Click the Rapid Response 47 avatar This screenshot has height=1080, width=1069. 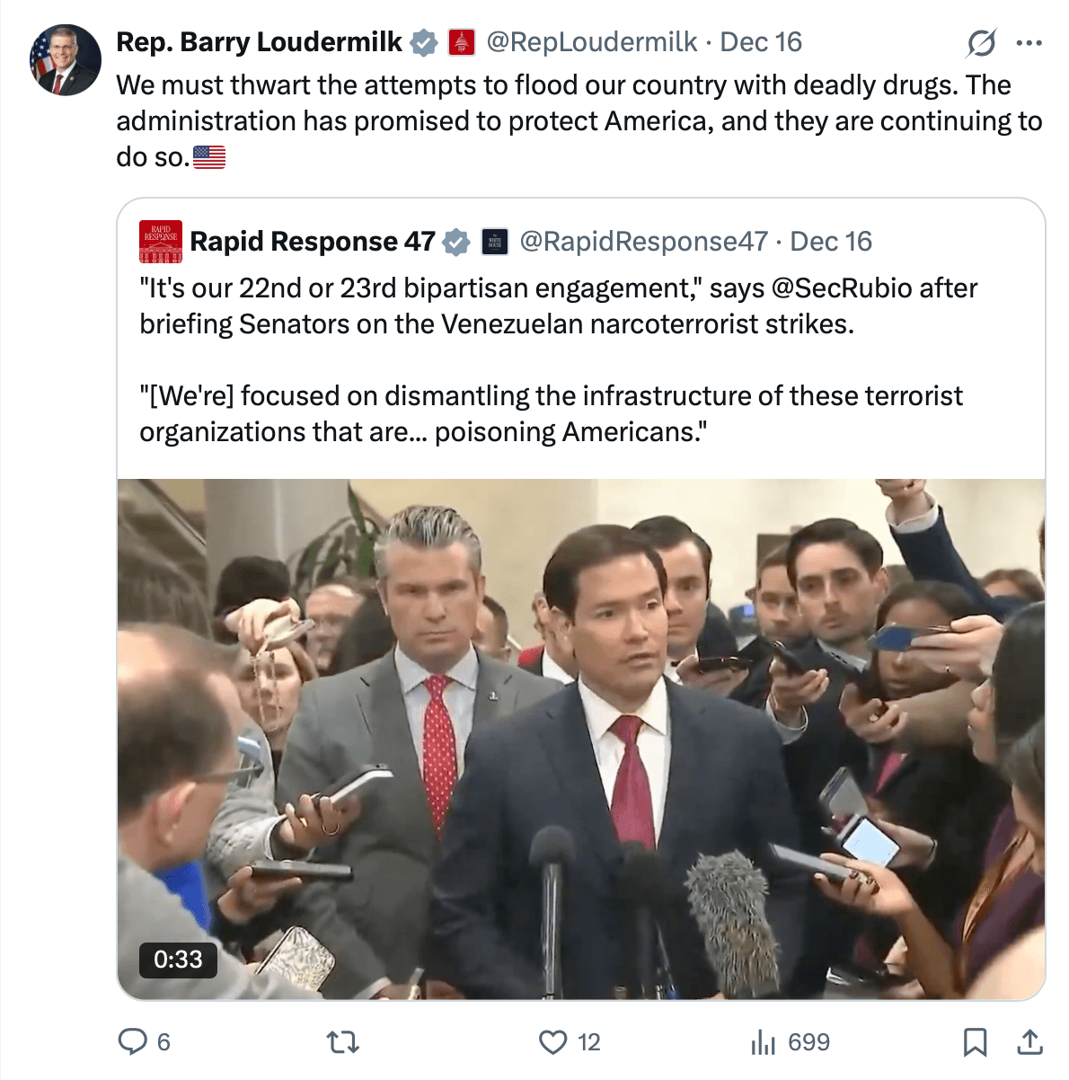point(161,242)
